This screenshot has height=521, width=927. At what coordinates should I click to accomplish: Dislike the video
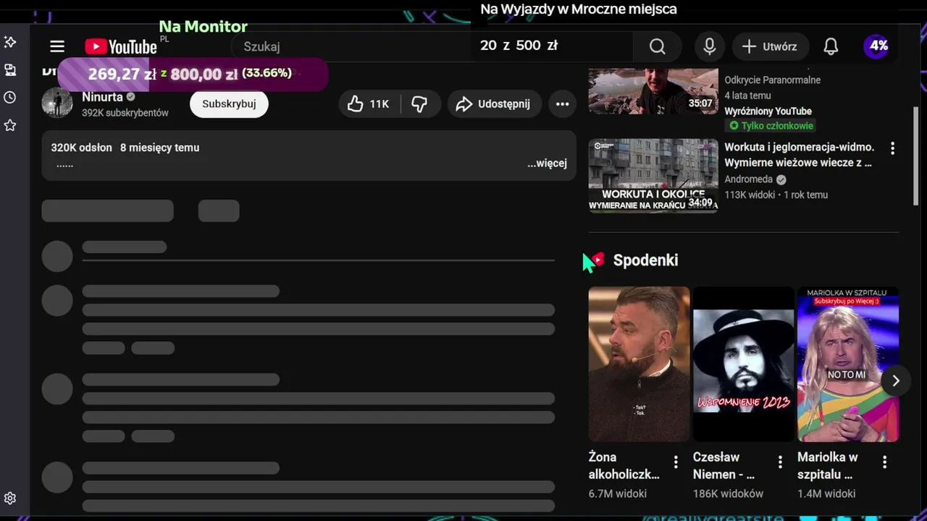(x=419, y=103)
